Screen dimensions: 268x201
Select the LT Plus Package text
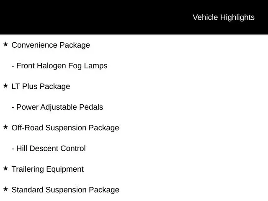pyautogui.click(x=41, y=87)
